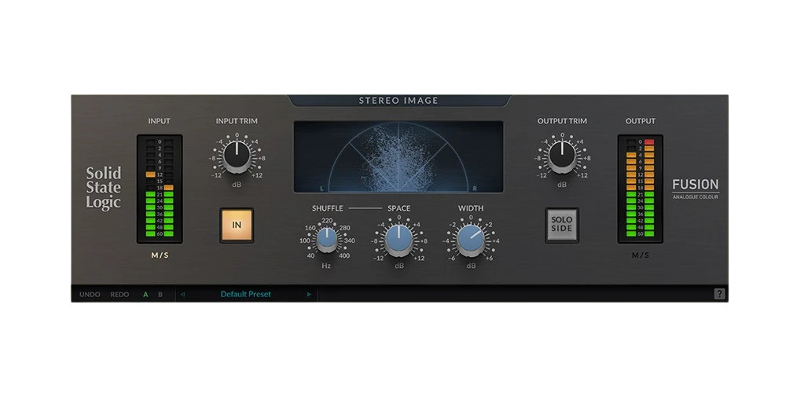Click the output level meter
The width and height of the screenshot is (786, 393).
point(640,189)
